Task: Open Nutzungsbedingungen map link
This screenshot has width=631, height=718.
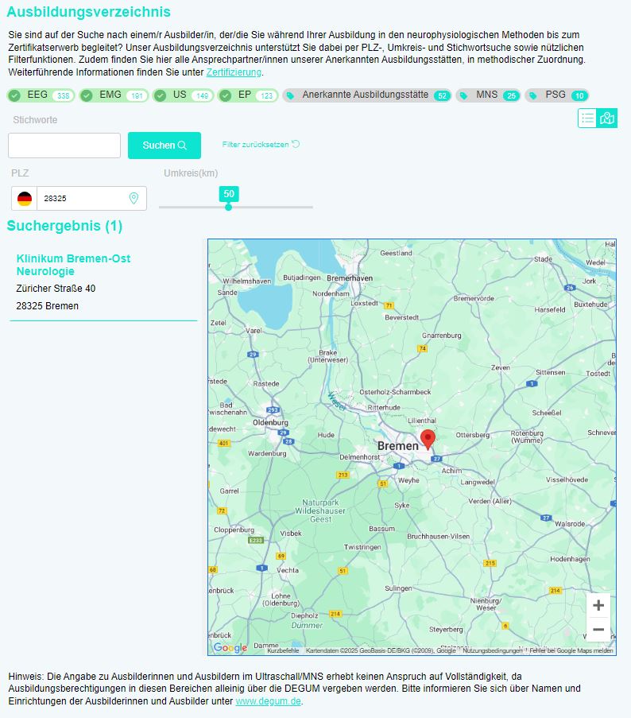Action: [493, 650]
